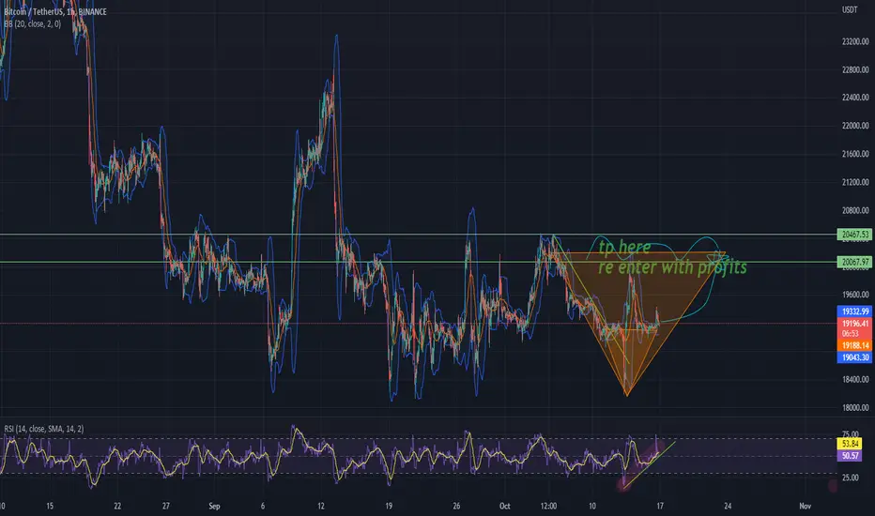
Task: Click the 12:00 label on the time axis
Action: point(548,506)
